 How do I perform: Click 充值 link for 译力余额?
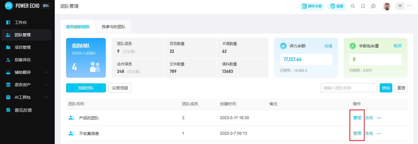tap(328, 46)
